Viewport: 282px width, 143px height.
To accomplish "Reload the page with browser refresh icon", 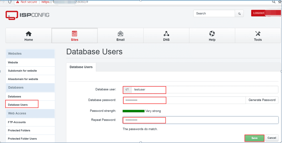I will coord(10,2).
